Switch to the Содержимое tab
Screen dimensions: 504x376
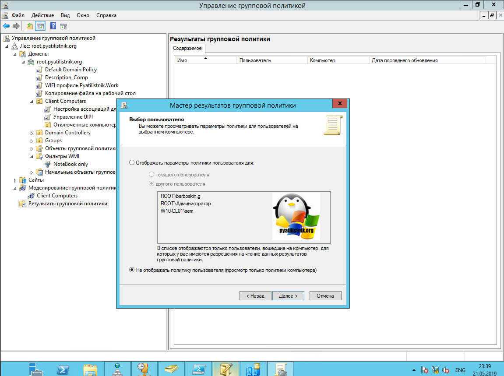click(x=187, y=49)
